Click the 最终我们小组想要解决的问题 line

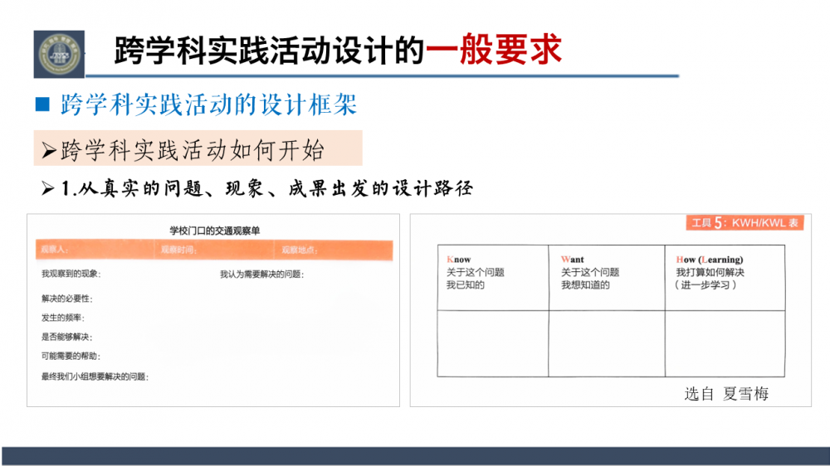click(x=95, y=376)
